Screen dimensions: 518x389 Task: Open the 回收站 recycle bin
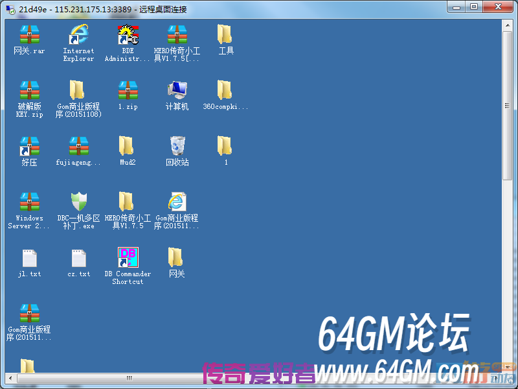click(177, 146)
